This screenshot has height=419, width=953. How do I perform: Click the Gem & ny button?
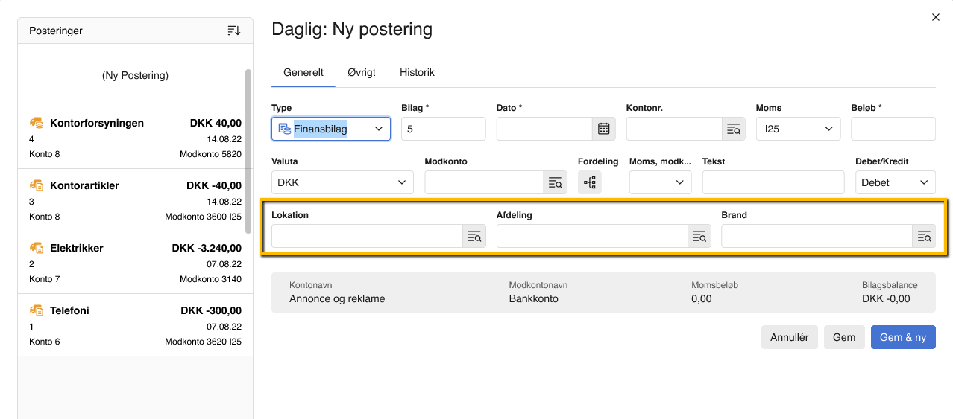pos(903,337)
